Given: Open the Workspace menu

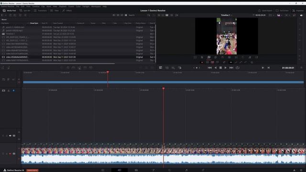Looking at the screenshot, I should point(96,6).
